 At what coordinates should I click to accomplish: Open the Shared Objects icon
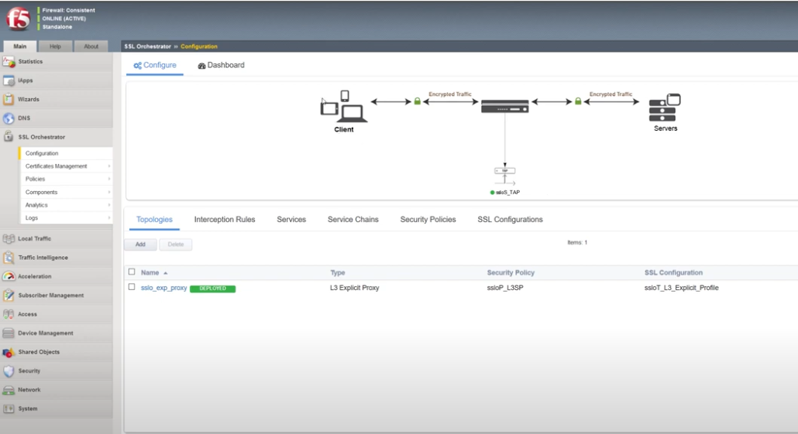click(x=9, y=352)
